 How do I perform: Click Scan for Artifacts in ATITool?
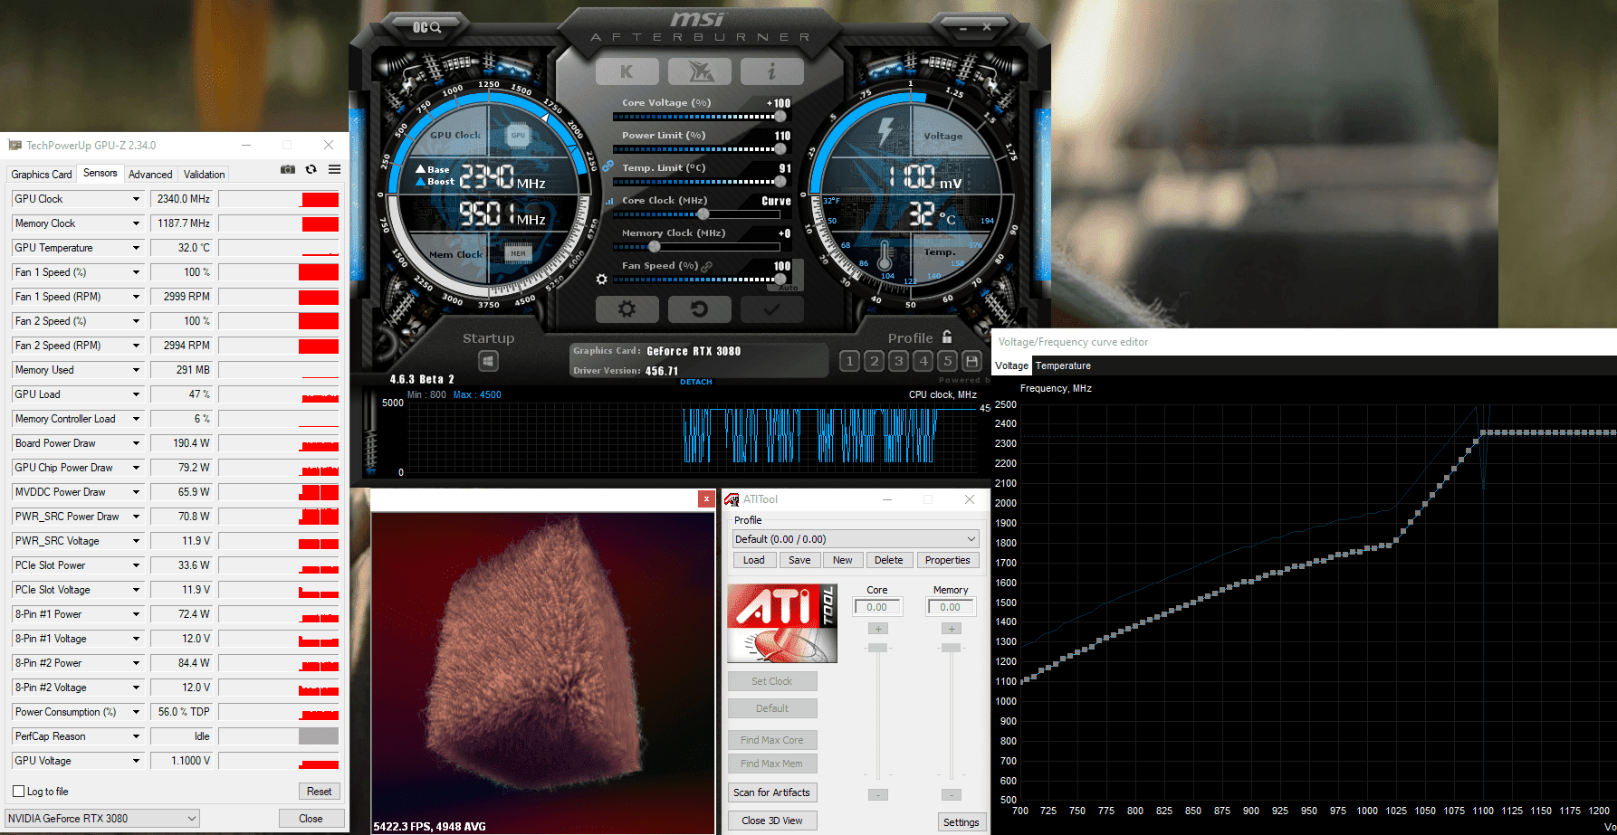(x=772, y=792)
